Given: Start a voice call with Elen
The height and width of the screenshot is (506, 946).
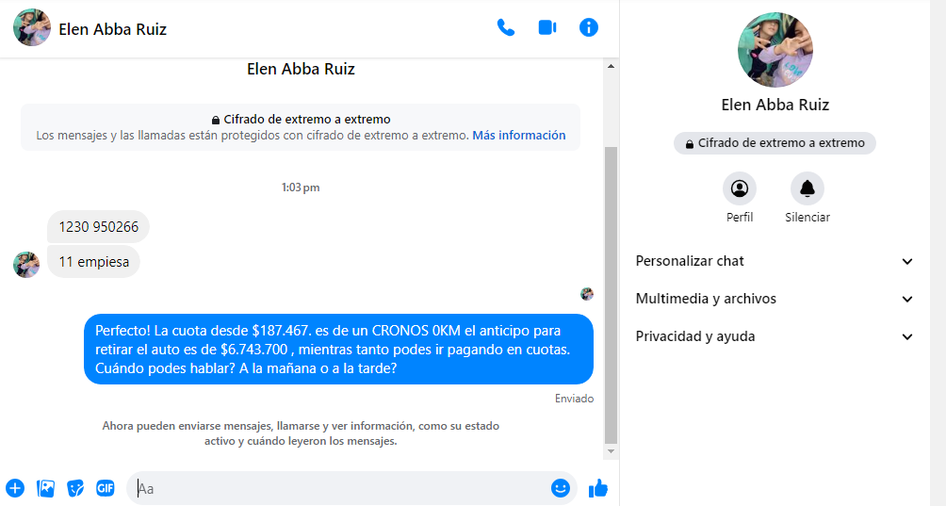Looking at the screenshot, I should coord(506,27).
